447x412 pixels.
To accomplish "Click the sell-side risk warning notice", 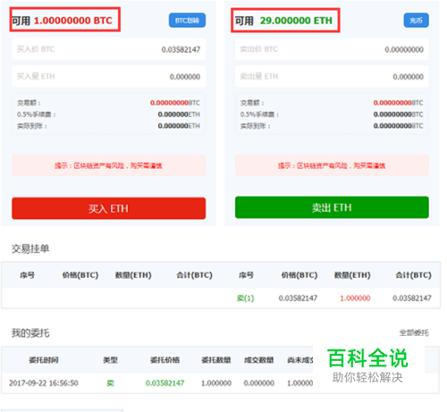I will tap(332, 165).
